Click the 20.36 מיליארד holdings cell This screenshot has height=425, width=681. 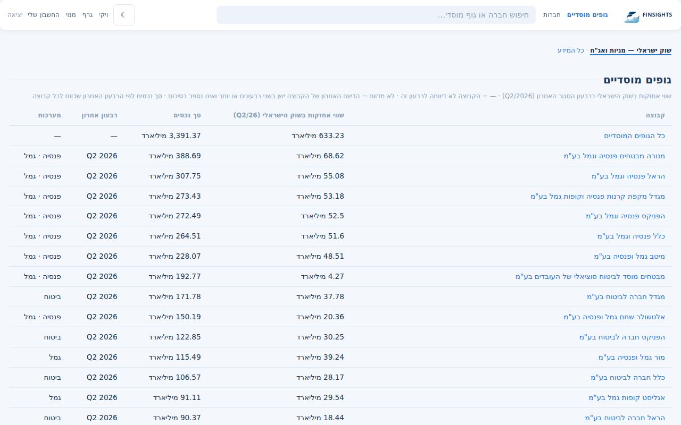(x=320, y=317)
